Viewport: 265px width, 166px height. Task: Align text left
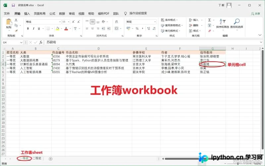[87, 29]
